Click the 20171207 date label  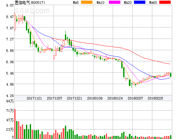click(54, 98)
